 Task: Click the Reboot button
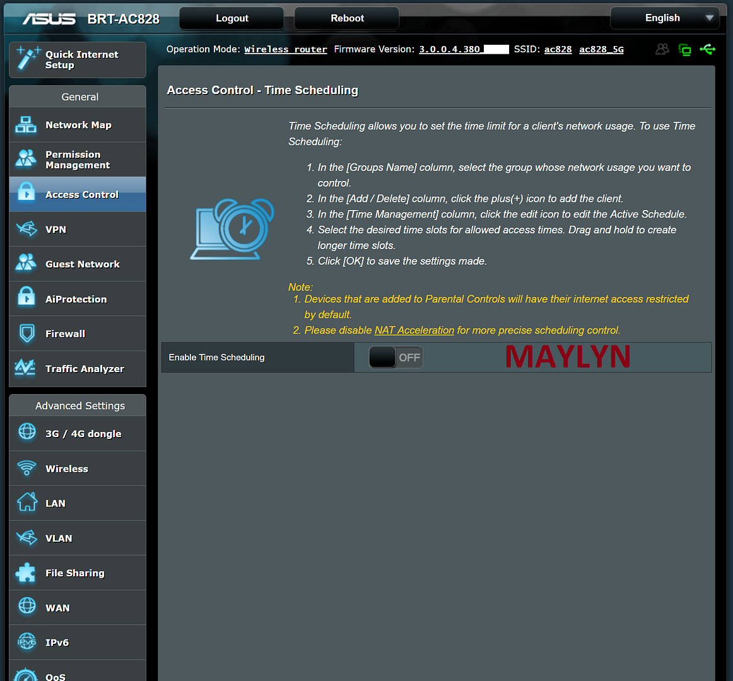[x=347, y=18]
